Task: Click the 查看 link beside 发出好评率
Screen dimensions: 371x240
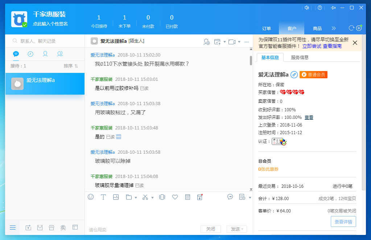Action: [x=309, y=117]
